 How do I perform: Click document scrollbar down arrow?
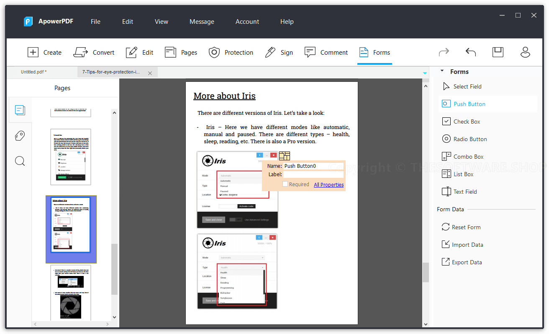(426, 324)
